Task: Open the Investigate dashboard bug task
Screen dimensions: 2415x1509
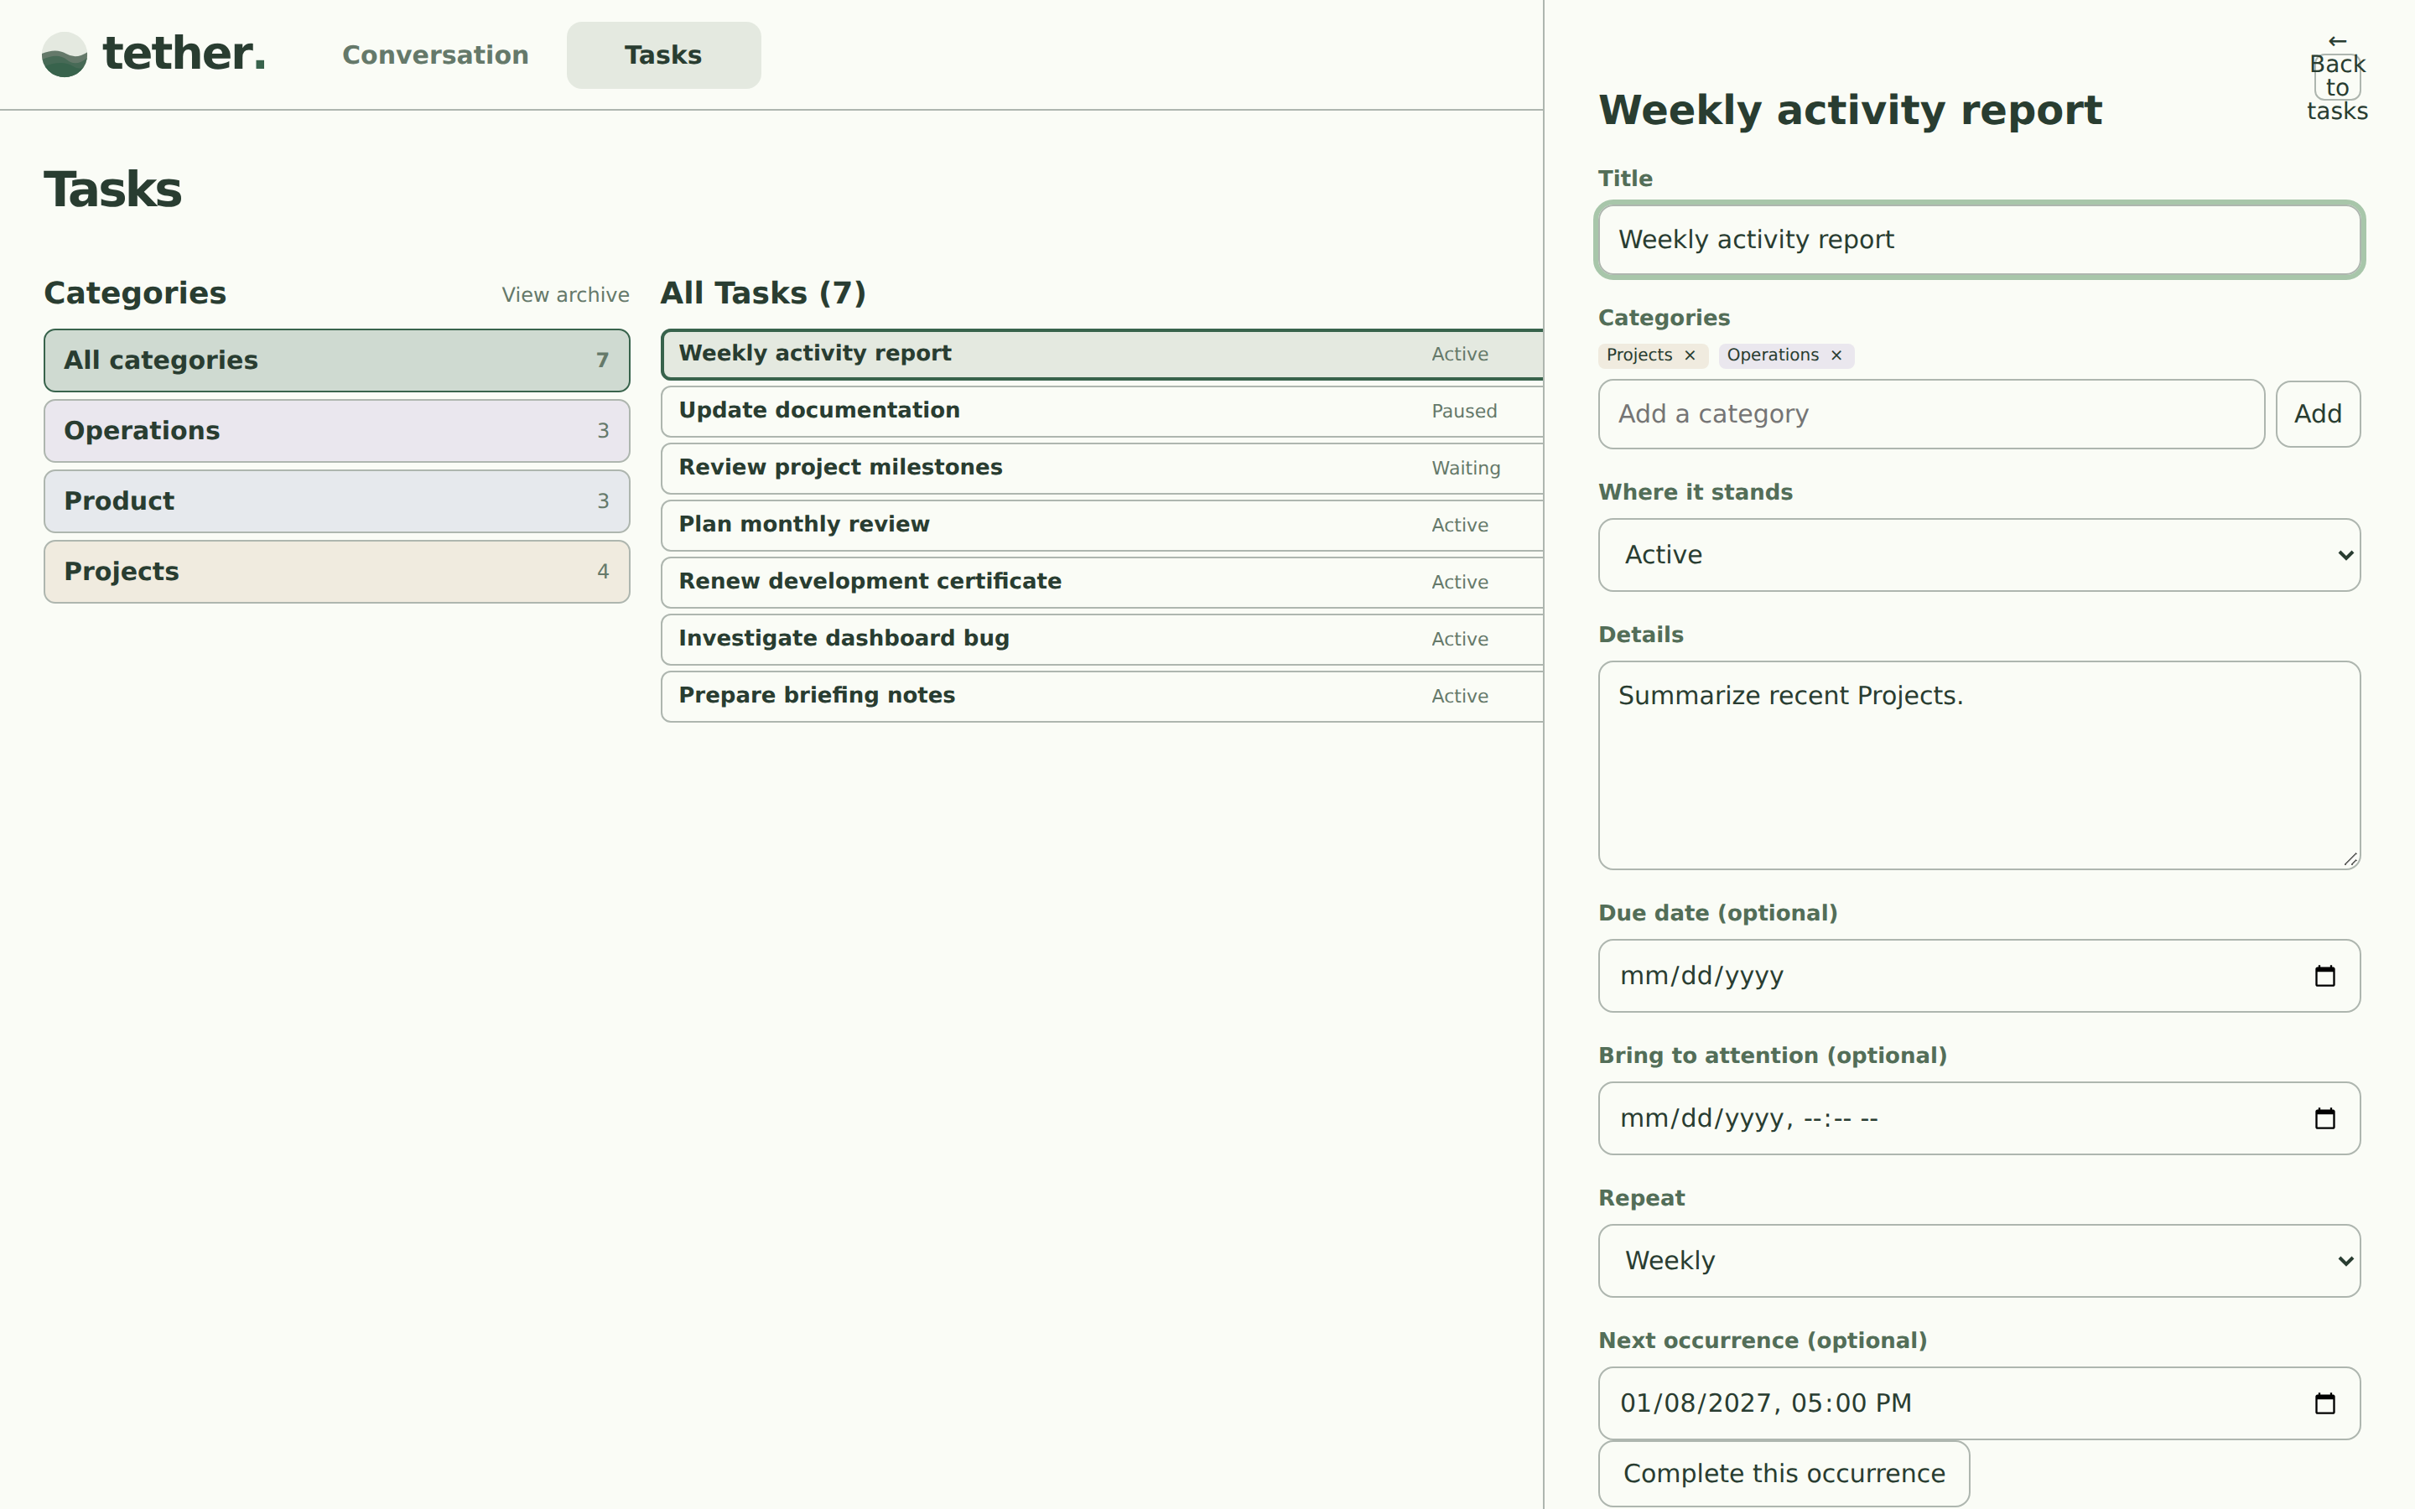Action: (x=1102, y=639)
